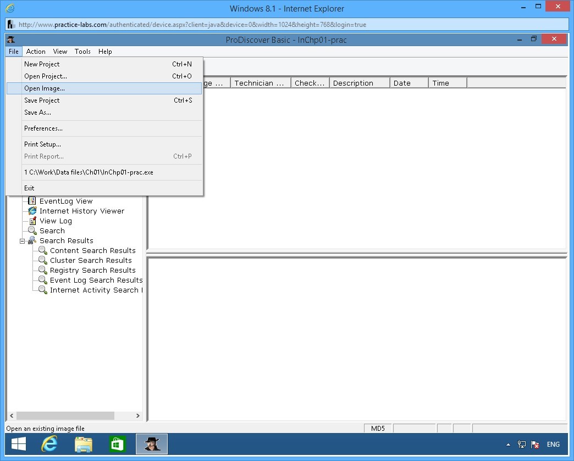This screenshot has height=461, width=574.
Task: Choose Save Project menu entry
Action: pyautogui.click(x=104, y=100)
